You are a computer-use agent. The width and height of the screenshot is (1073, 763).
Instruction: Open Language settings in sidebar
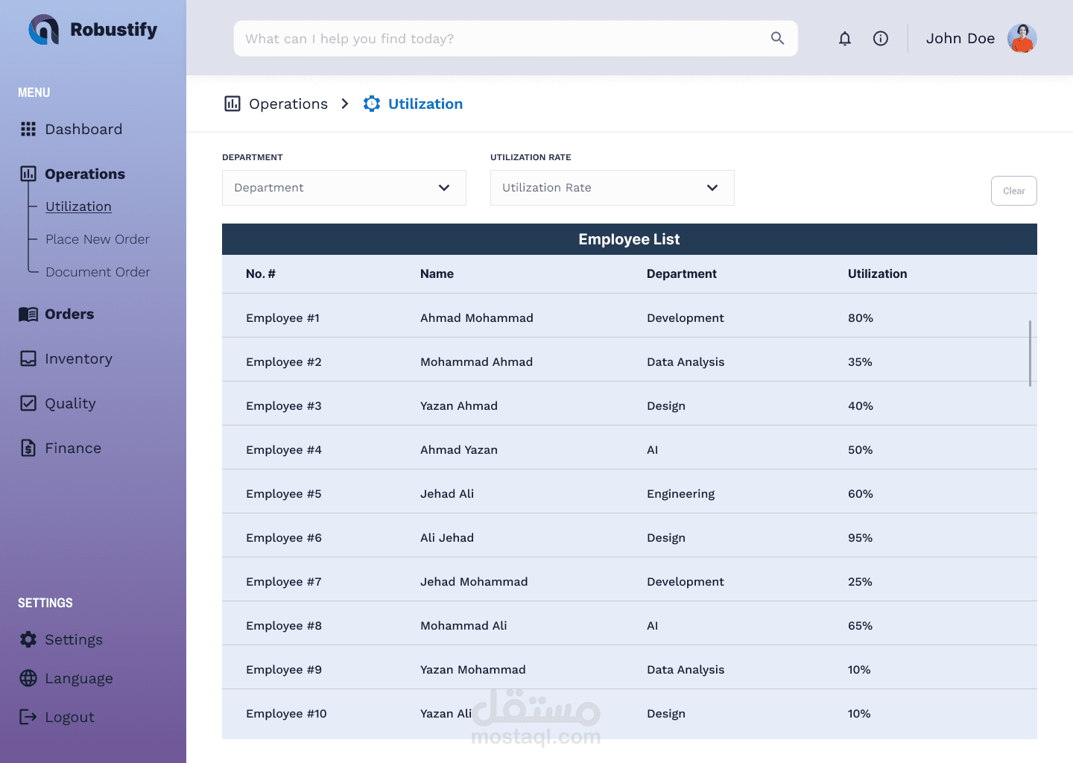(x=79, y=678)
